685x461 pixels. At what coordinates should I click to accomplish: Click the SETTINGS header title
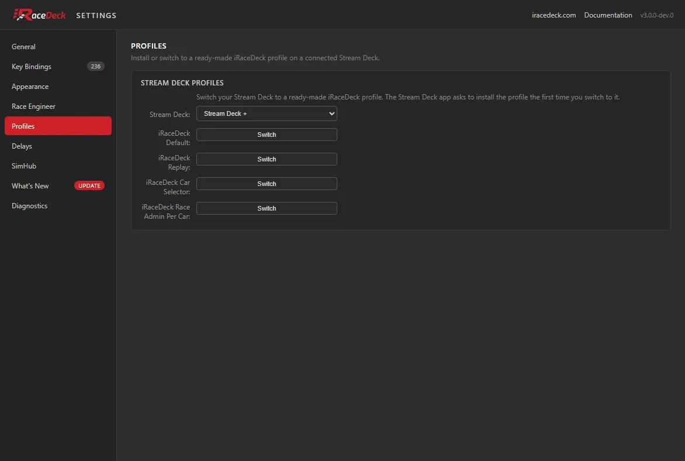click(x=96, y=15)
